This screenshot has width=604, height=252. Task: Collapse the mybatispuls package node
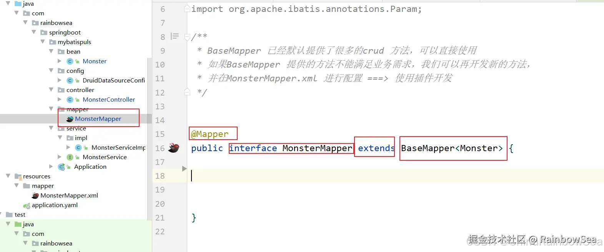pyautogui.click(x=43, y=42)
